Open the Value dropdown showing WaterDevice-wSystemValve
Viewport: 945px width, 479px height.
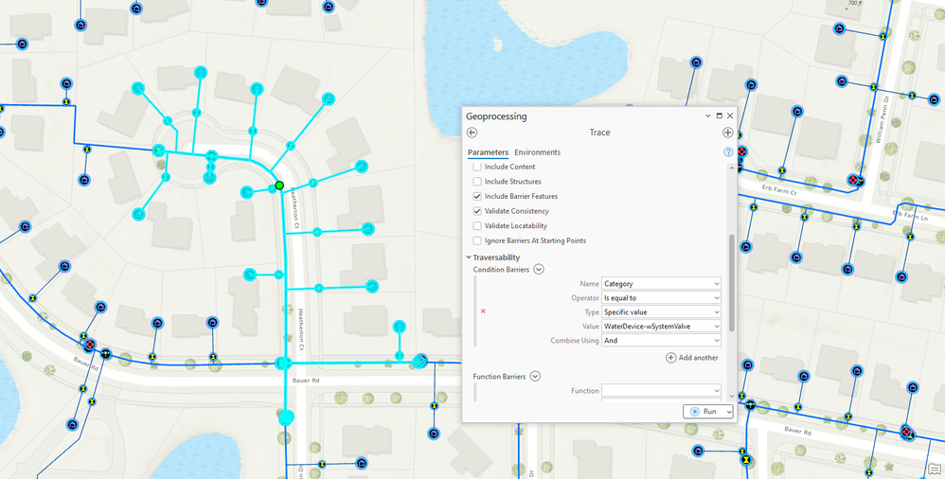click(x=661, y=326)
